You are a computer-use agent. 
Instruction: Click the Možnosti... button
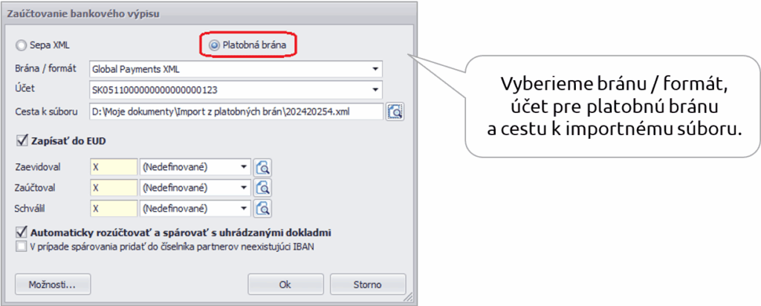pyautogui.click(x=52, y=284)
